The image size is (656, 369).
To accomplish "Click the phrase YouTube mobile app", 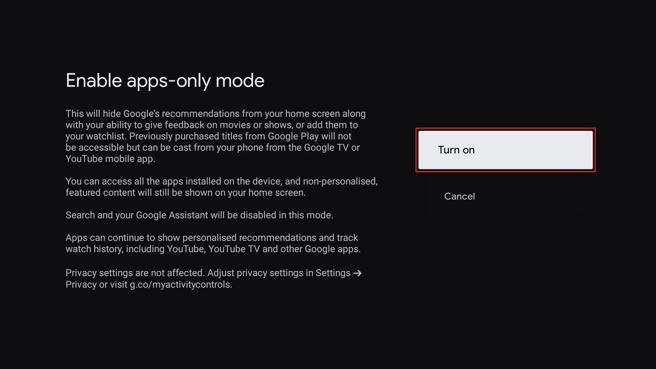I will [110, 159].
